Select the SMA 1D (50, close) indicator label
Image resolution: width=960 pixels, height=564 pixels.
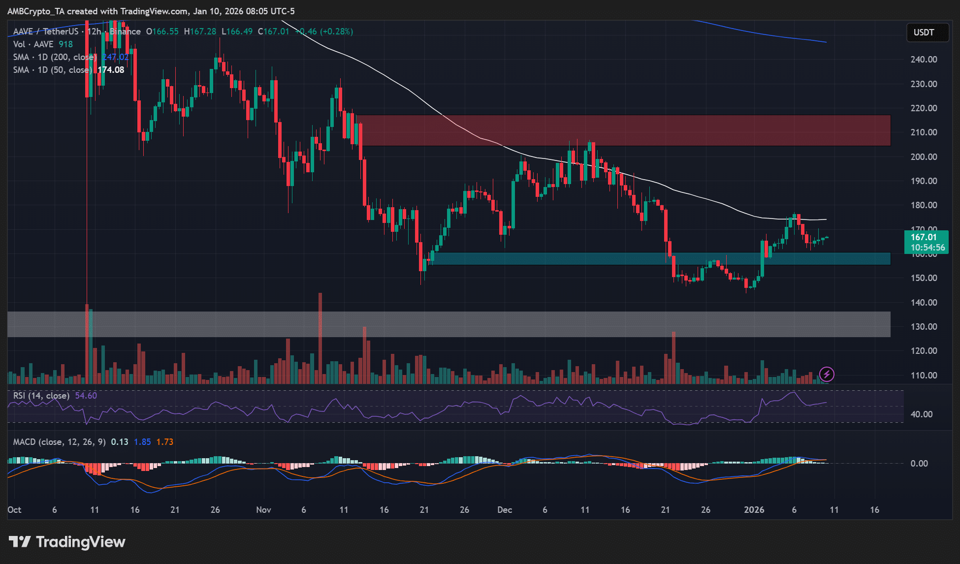pyautogui.click(x=49, y=70)
